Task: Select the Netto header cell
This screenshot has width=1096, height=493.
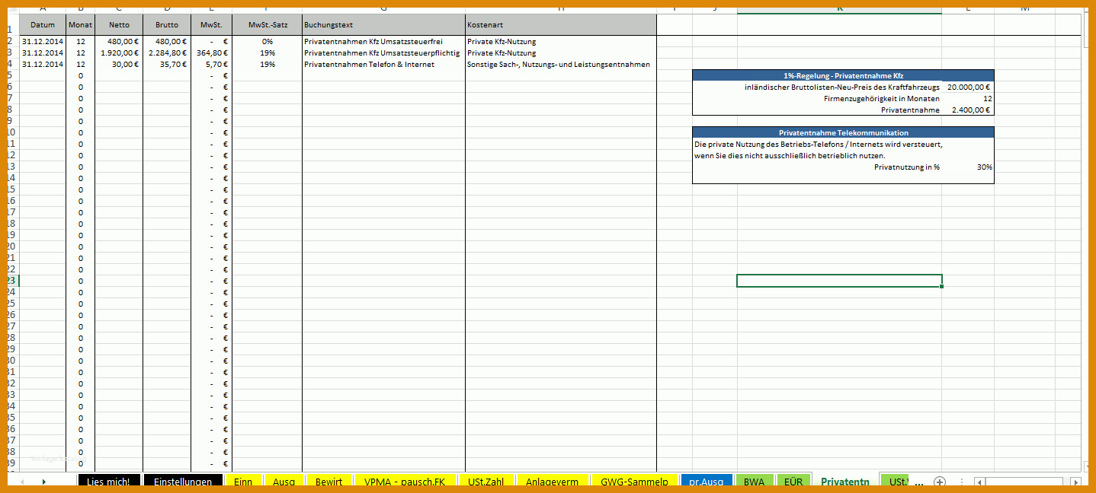Action: point(119,24)
